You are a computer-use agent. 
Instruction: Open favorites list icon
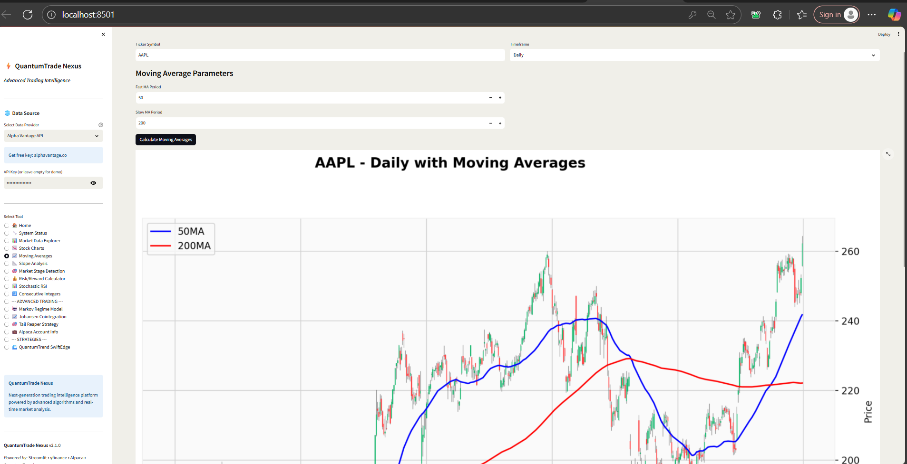point(802,15)
